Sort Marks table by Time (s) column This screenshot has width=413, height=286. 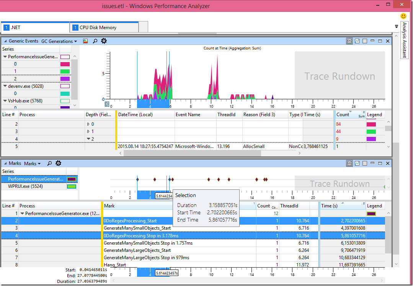pyautogui.click(x=343, y=206)
